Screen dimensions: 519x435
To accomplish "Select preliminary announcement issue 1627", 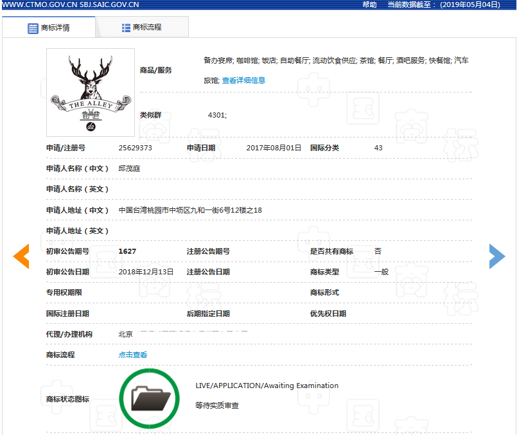I will (x=127, y=251).
